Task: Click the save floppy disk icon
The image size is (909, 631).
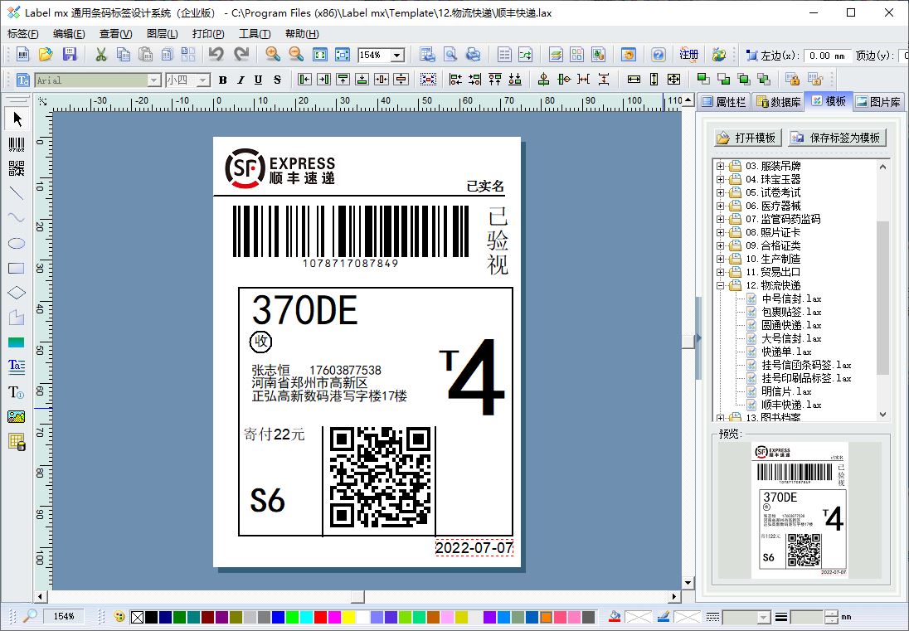Action: click(x=70, y=55)
